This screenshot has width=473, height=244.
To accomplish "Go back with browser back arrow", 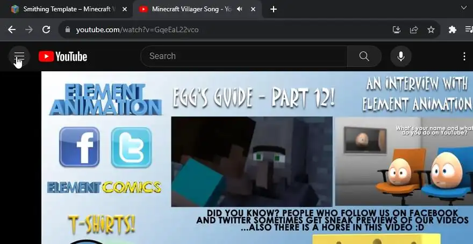I will [12, 29].
